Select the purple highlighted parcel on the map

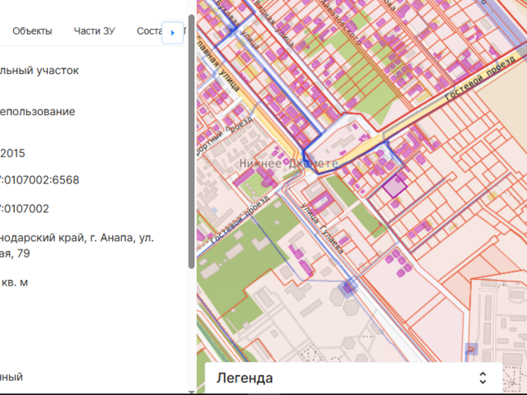tap(396, 185)
